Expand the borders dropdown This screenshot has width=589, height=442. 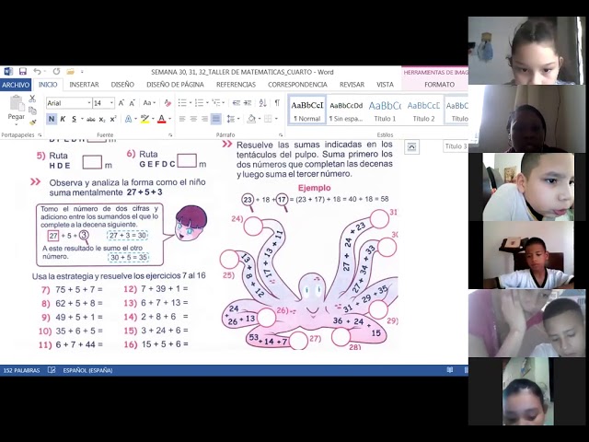tap(276, 119)
